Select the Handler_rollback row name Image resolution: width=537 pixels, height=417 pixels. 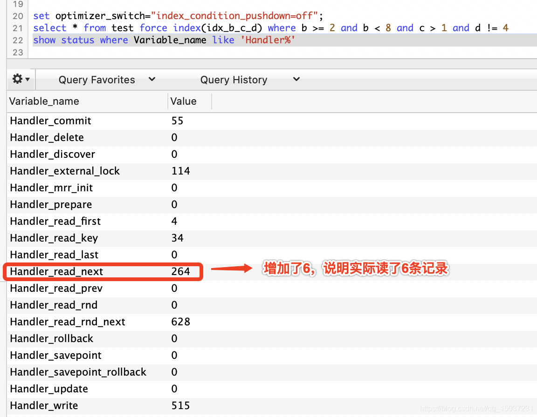52,338
